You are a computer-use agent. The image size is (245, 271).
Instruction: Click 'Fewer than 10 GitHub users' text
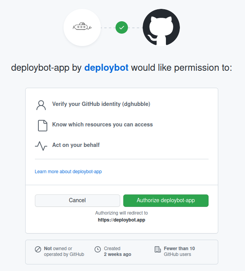pyautogui.click(x=179, y=251)
